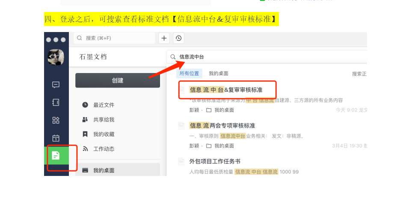Click the desktop icon beside 我的桌面
This screenshot has height=199, width=412.
[x=85, y=170]
